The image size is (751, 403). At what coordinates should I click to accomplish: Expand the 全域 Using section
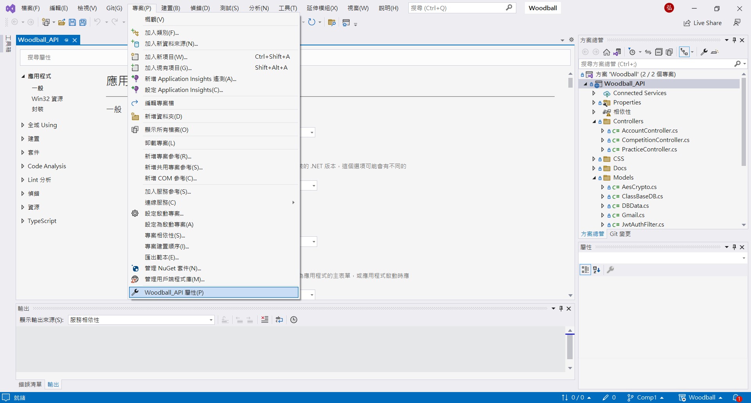(x=23, y=125)
